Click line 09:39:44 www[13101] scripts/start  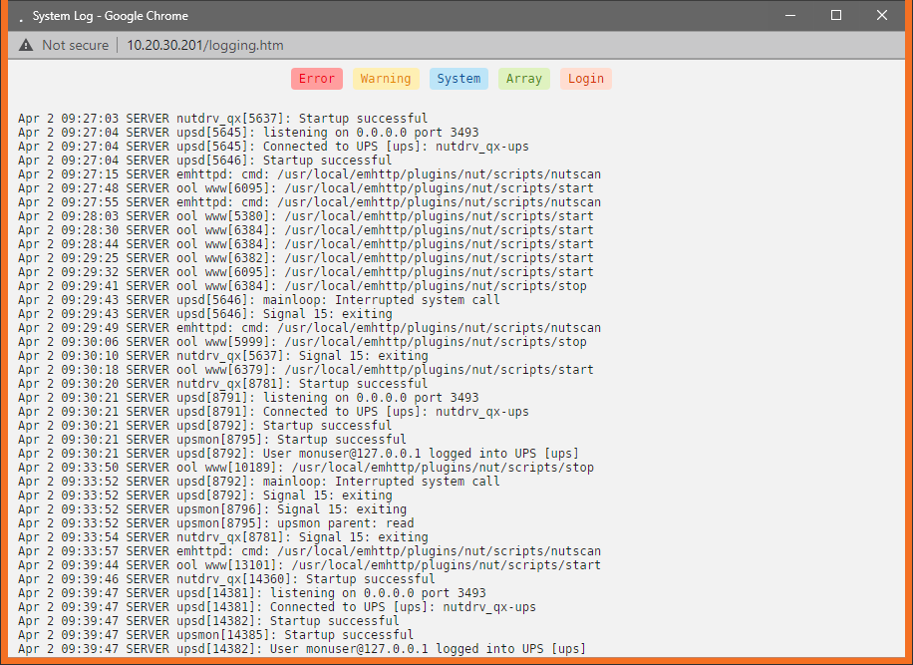[309, 565]
